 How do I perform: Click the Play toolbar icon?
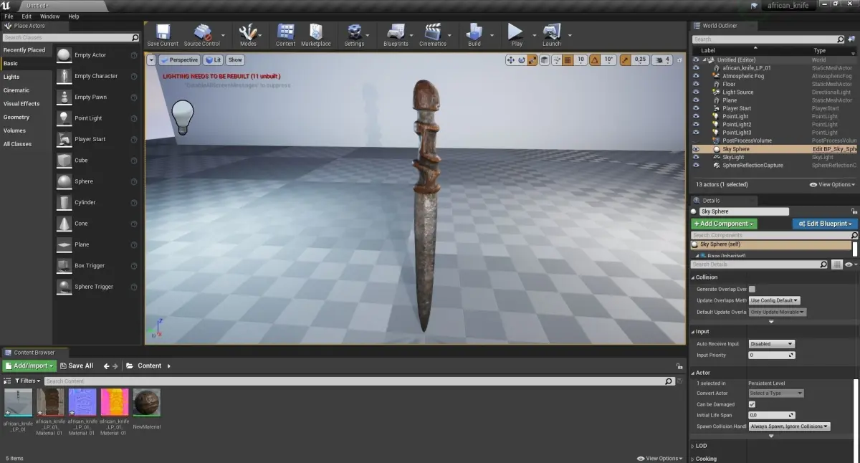516,32
